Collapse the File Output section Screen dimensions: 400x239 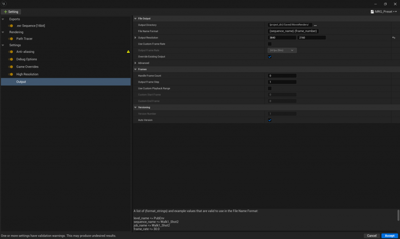[x=136, y=19]
